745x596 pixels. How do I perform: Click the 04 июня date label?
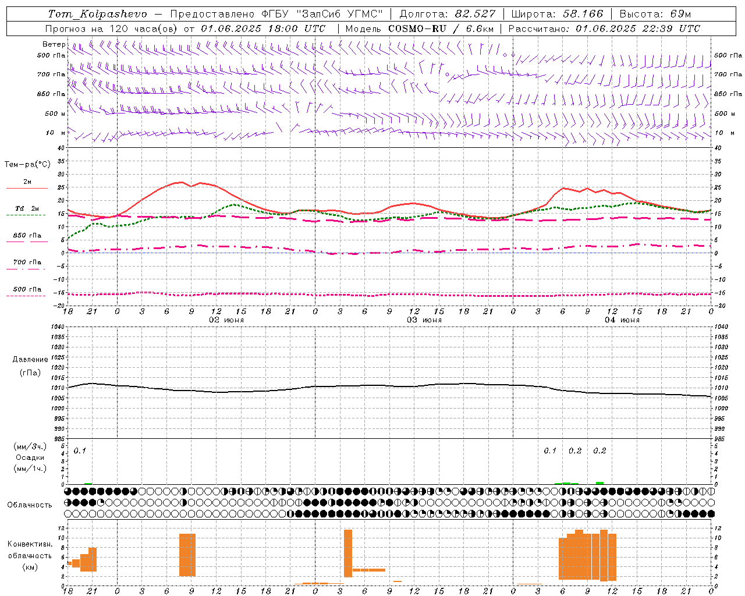622,320
